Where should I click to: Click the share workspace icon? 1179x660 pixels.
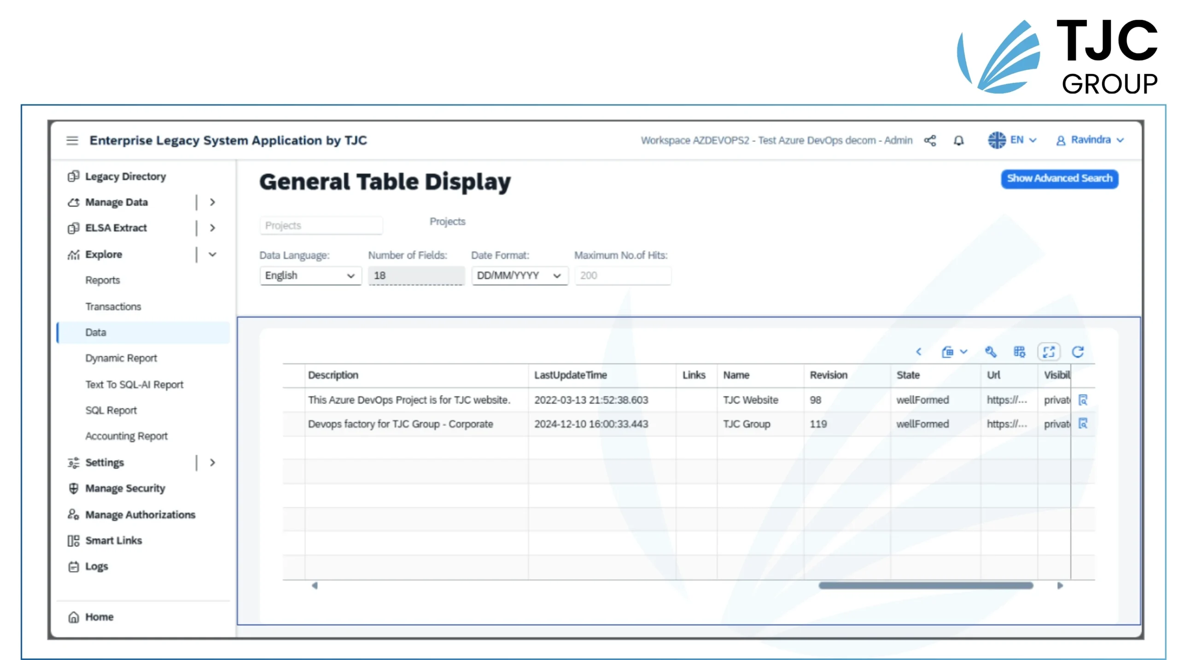click(929, 140)
